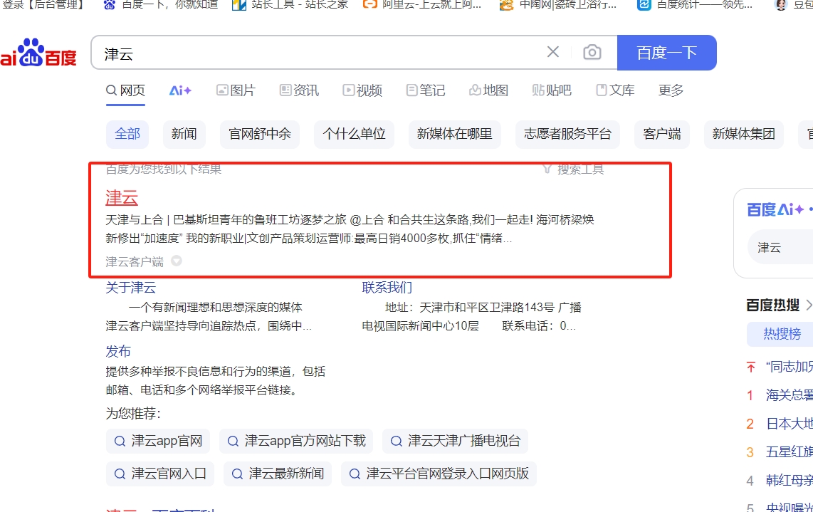Click the 津云客户端 source label
The width and height of the screenshot is (813, 512).
(135, 261)
